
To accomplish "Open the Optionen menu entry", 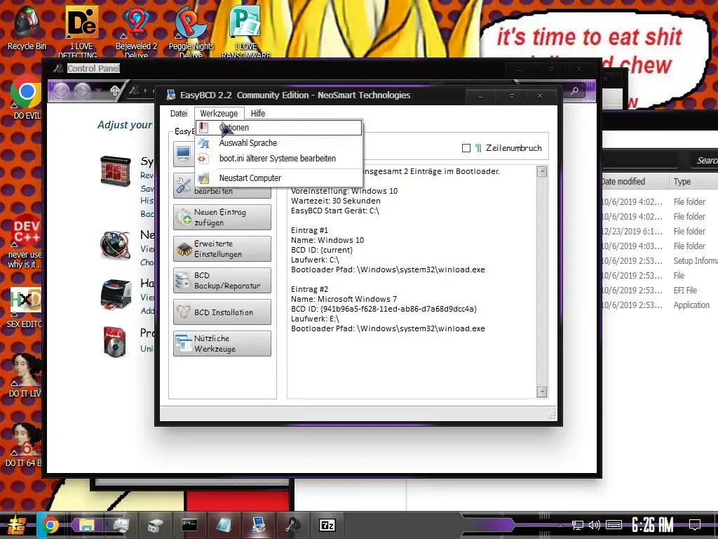I will [x=279, y=128].
